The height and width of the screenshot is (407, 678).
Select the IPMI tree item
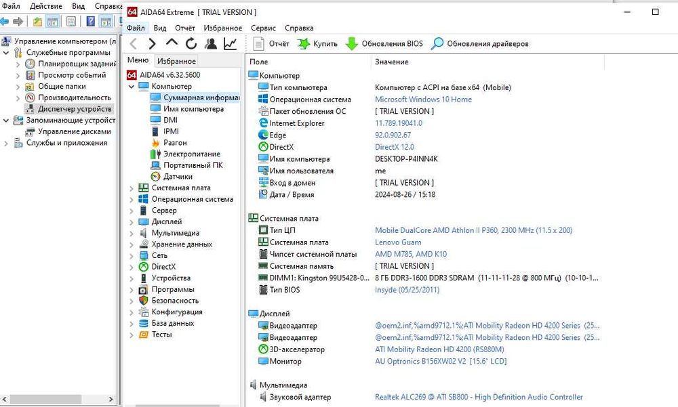pos(171,131)
